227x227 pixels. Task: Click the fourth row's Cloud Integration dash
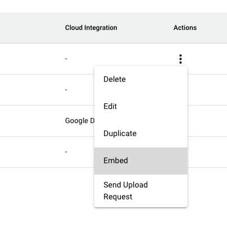pos(66,152)
